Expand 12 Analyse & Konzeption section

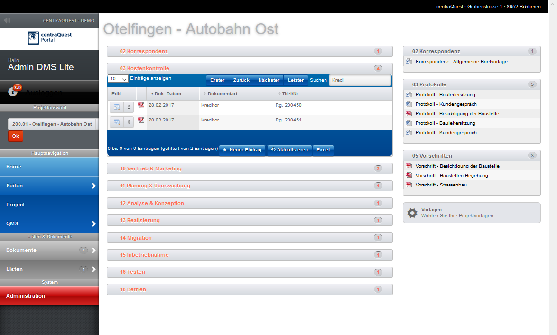click(x=250, y=203)
